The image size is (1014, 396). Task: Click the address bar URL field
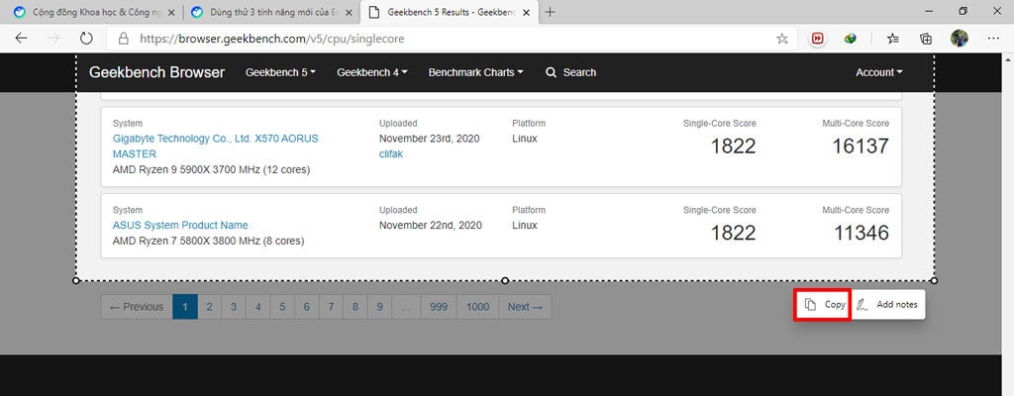point(453,39)
